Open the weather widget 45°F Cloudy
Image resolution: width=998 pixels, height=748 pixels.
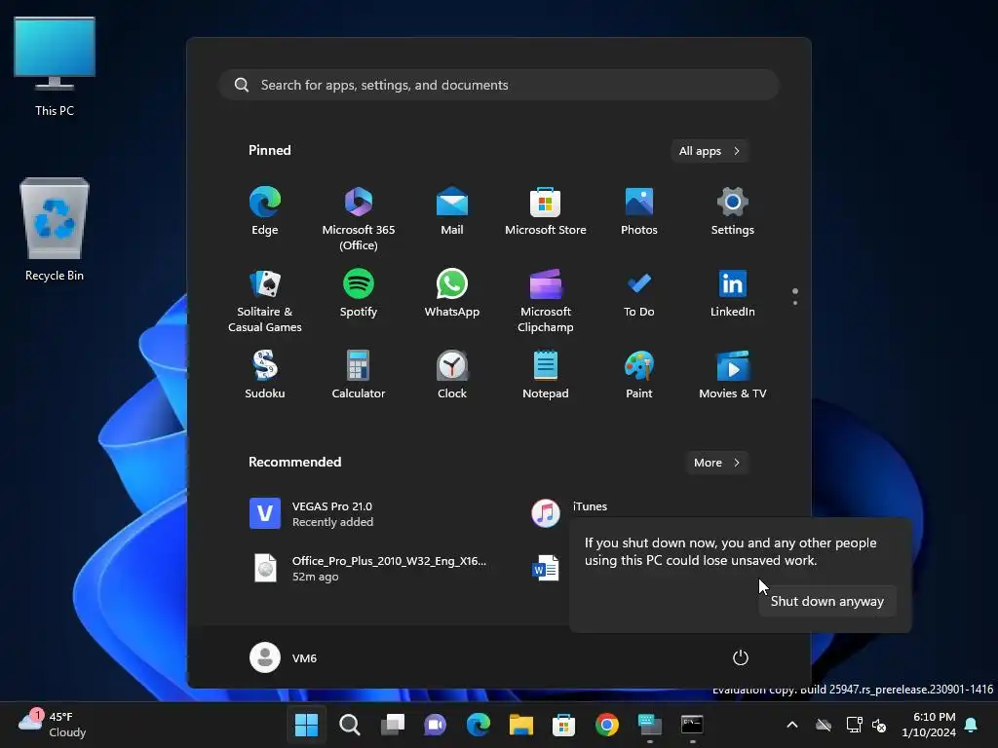pos(53,725)
